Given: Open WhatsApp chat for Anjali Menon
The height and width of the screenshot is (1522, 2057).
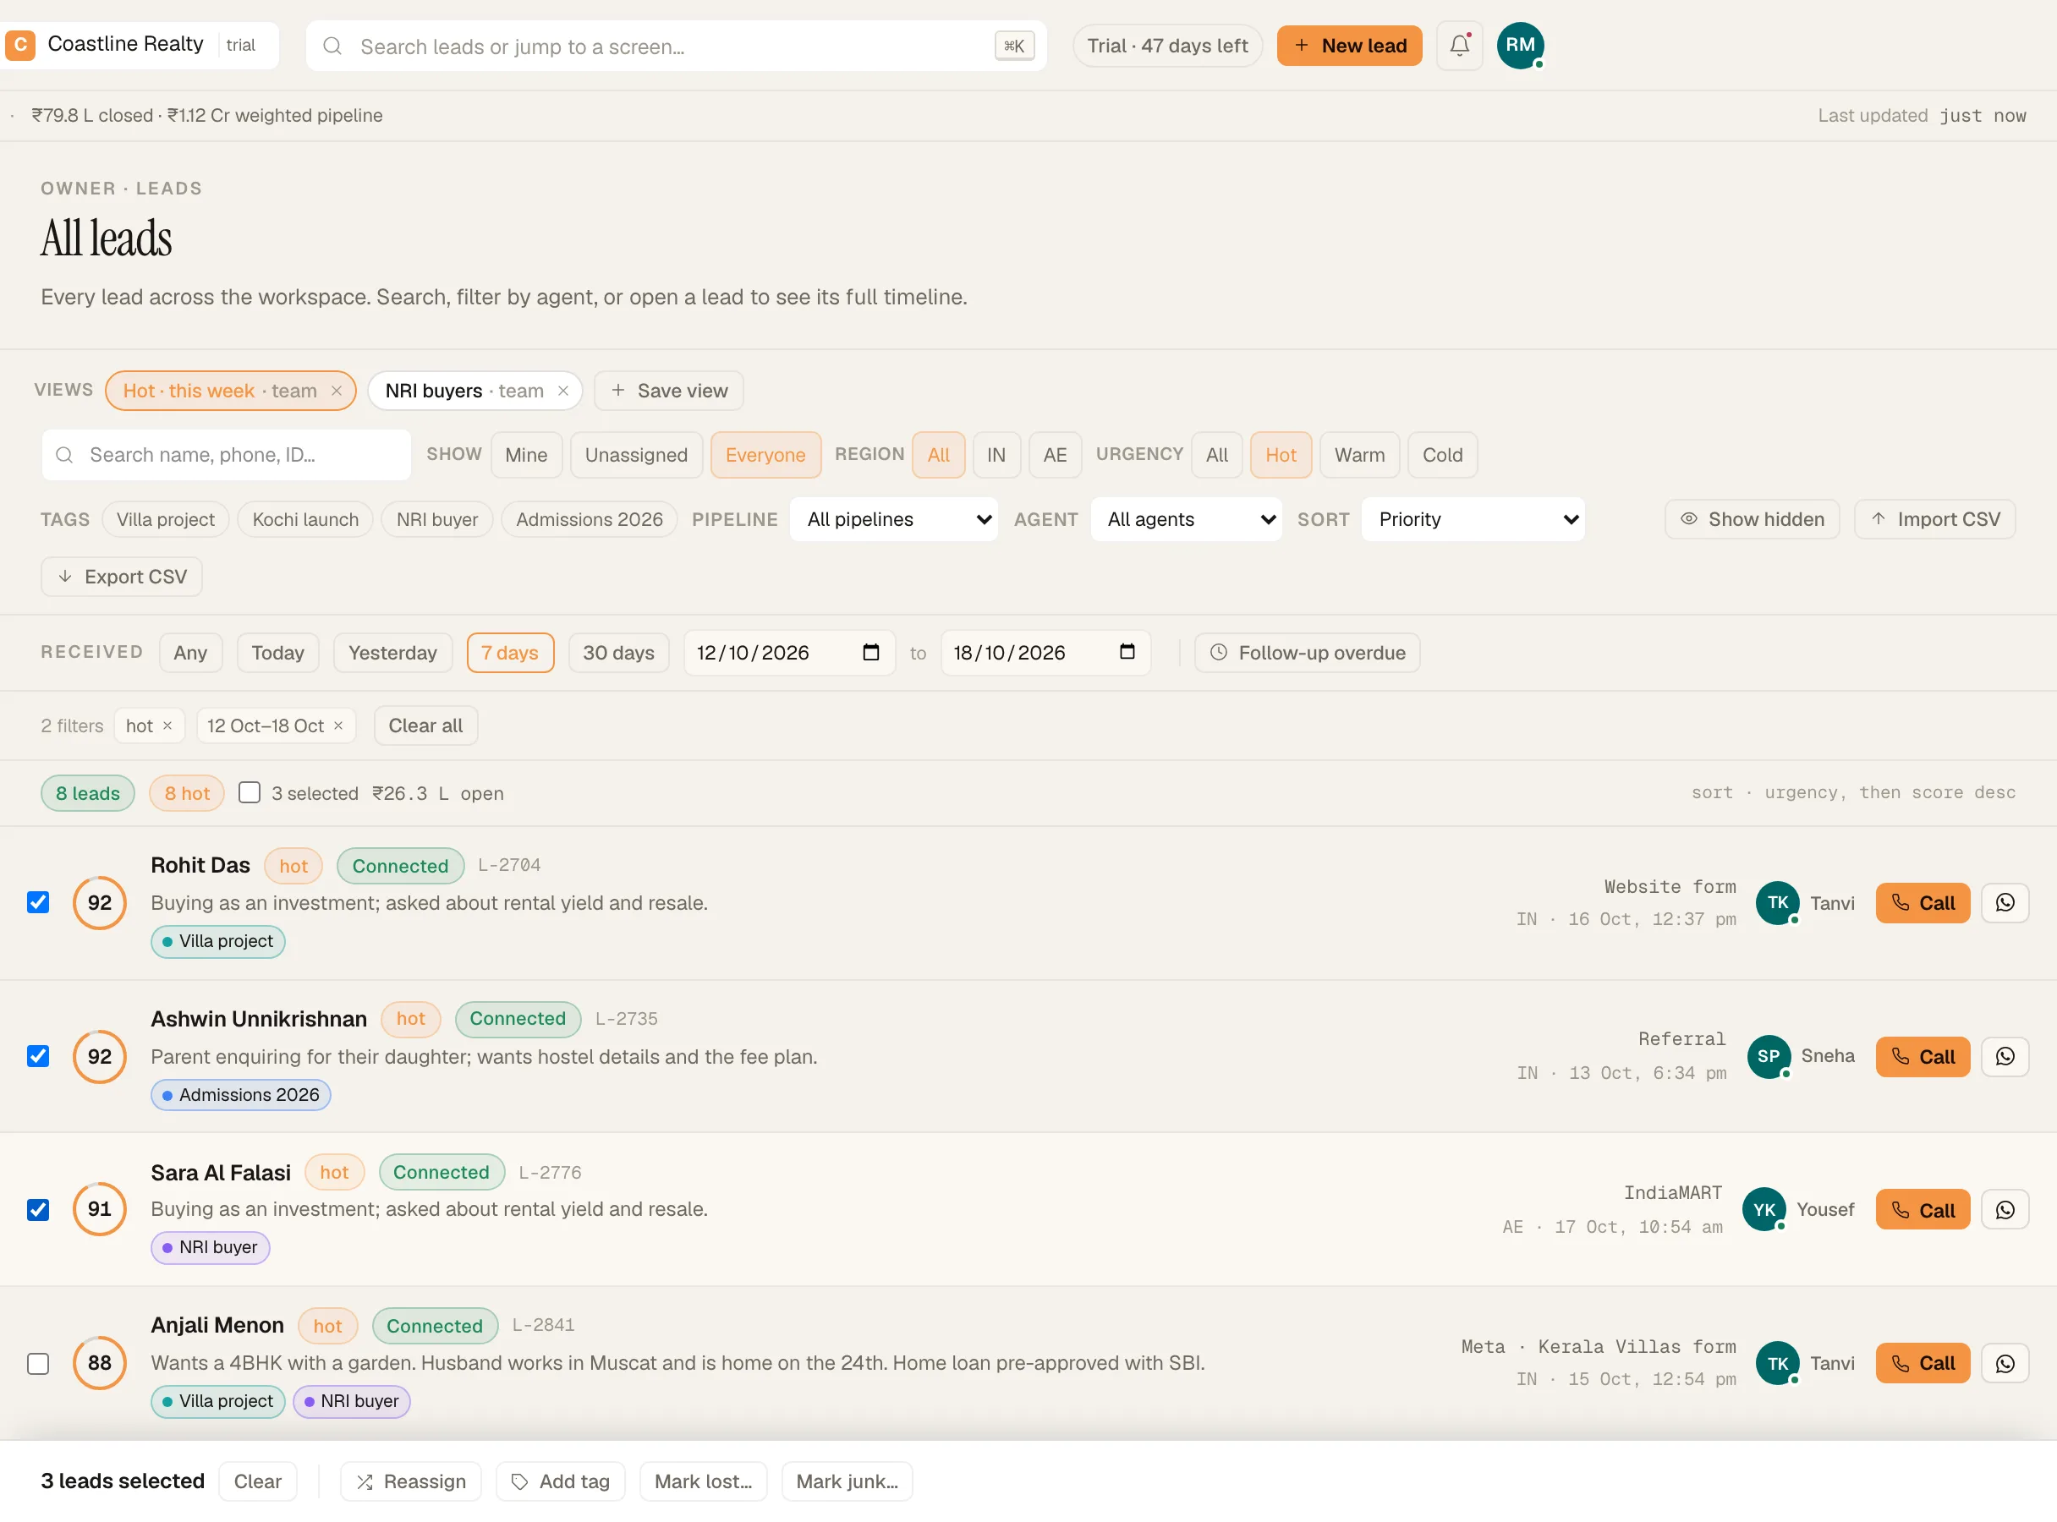Looking at the screenshot, I should (x=2005, y=1364).
